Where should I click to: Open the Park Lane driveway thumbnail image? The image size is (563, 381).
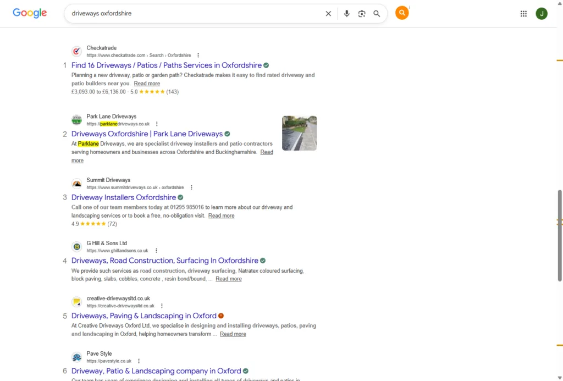point(300,133)
